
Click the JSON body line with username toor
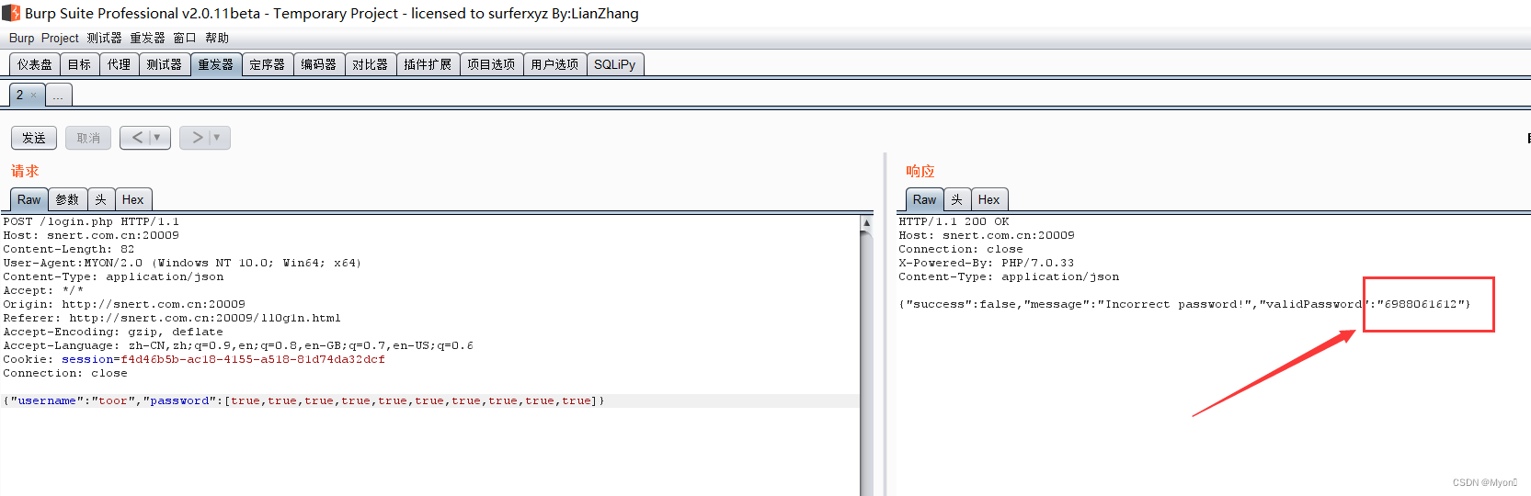pos(303,400)
